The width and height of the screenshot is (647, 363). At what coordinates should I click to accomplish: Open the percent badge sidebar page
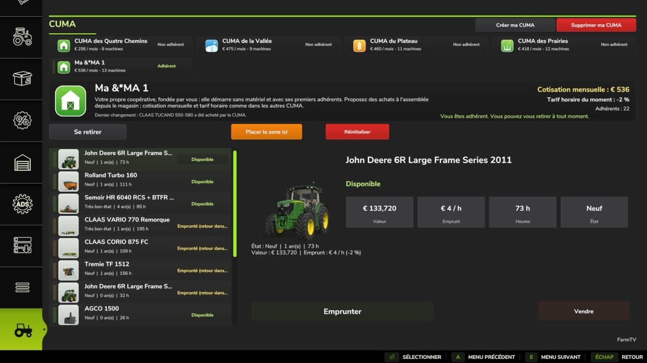pyautogui.click(x=22, y=120)
